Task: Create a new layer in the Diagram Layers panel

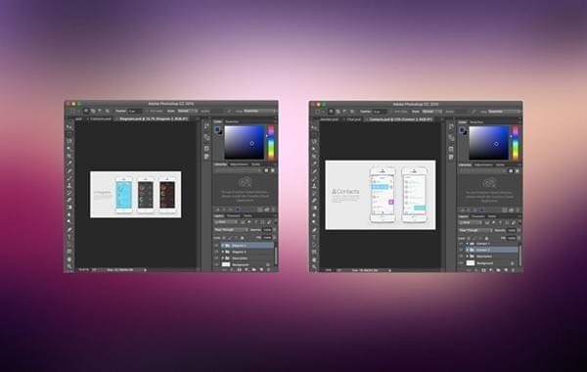Action: 261,269
